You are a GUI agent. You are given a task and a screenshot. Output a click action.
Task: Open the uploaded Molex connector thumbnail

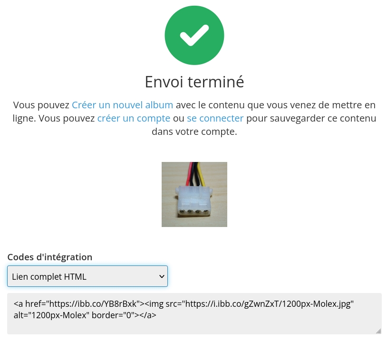click(194, 194)
